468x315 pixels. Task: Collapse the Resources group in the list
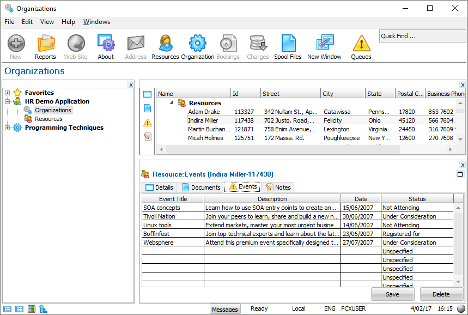click(172, 102)
